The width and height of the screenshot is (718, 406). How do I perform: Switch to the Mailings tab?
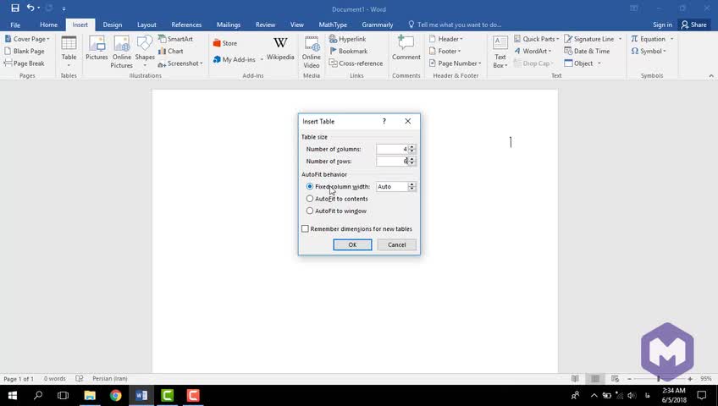click(x=229, y=25)
